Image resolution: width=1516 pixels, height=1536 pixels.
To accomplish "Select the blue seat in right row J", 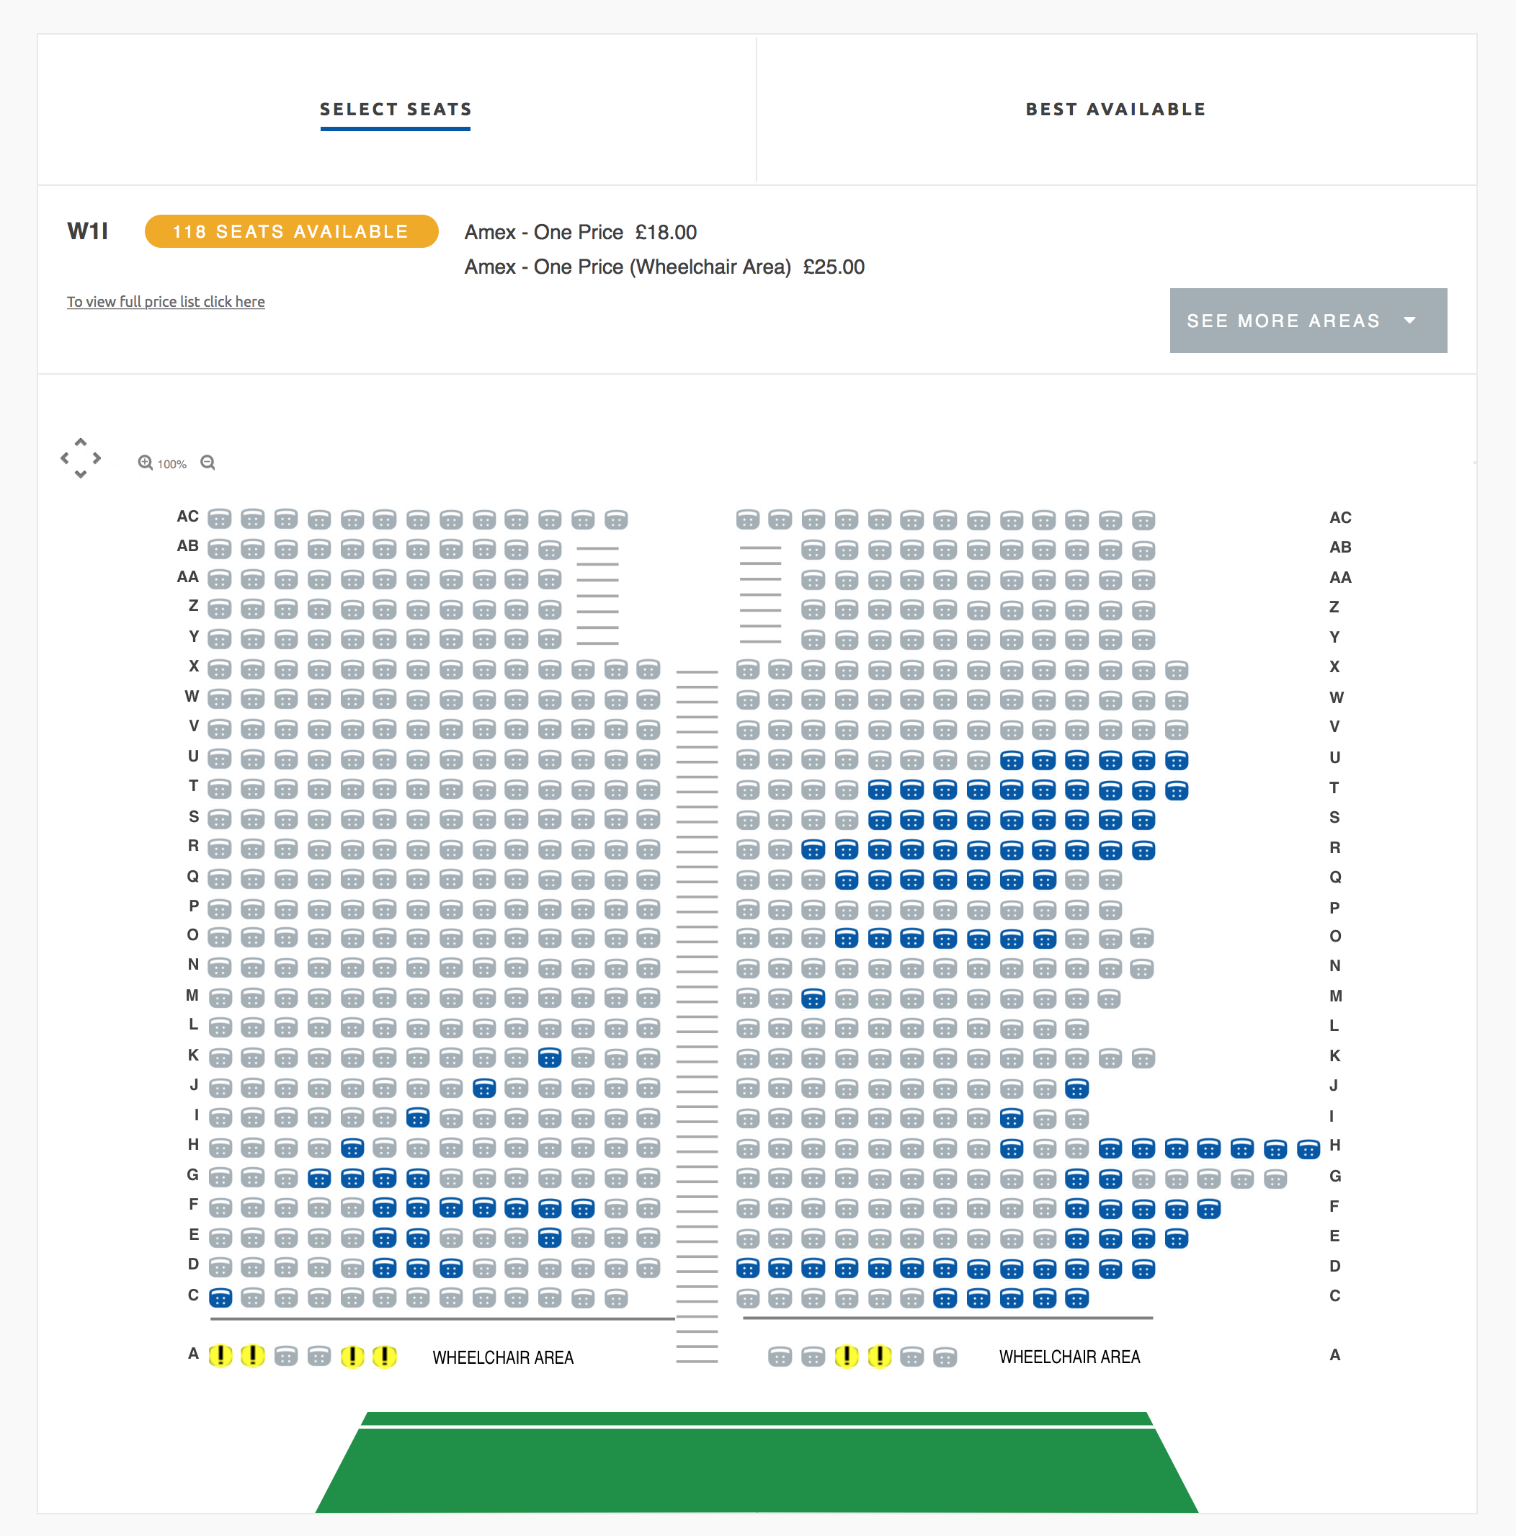I will coord(1076,1089).
